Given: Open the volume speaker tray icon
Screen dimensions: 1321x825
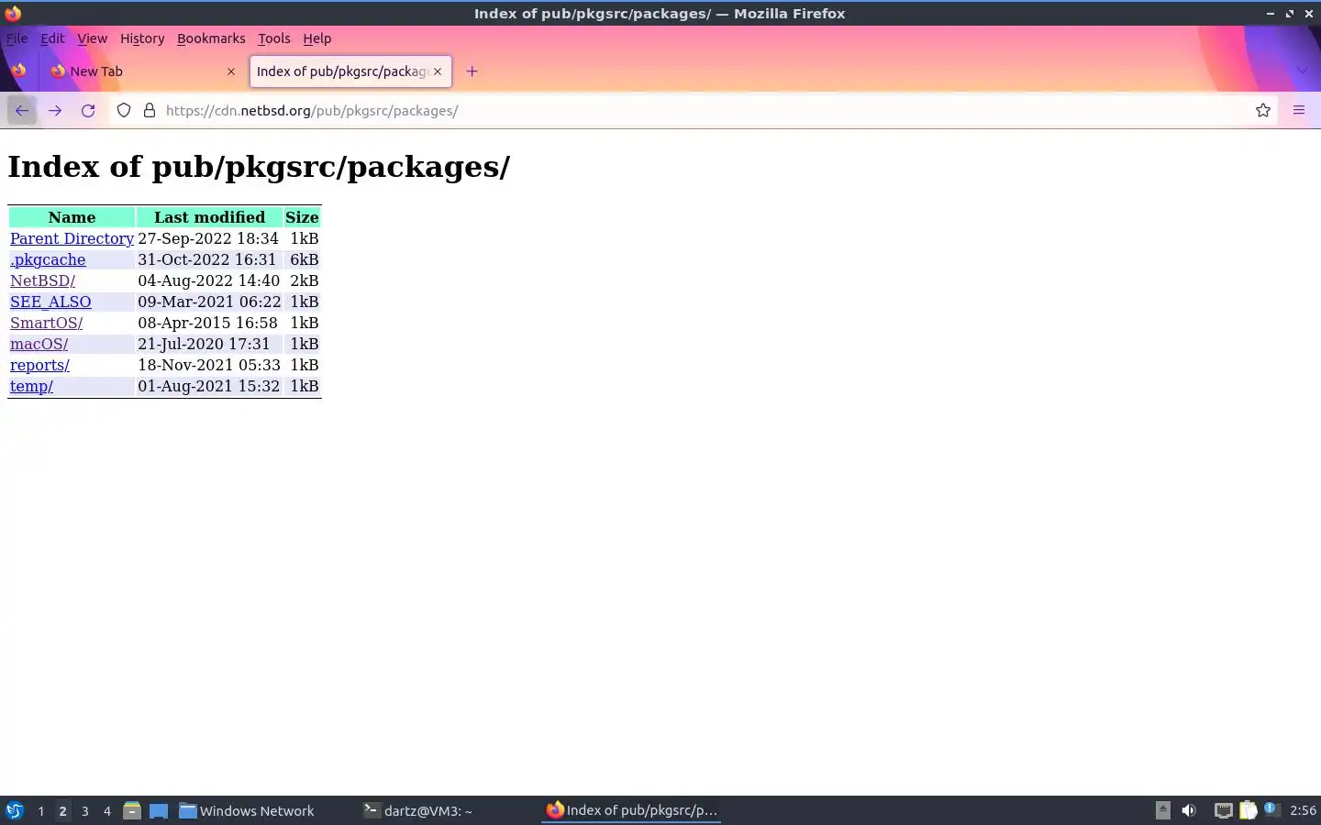Looking at the screenshot, I should (1189, 810).
